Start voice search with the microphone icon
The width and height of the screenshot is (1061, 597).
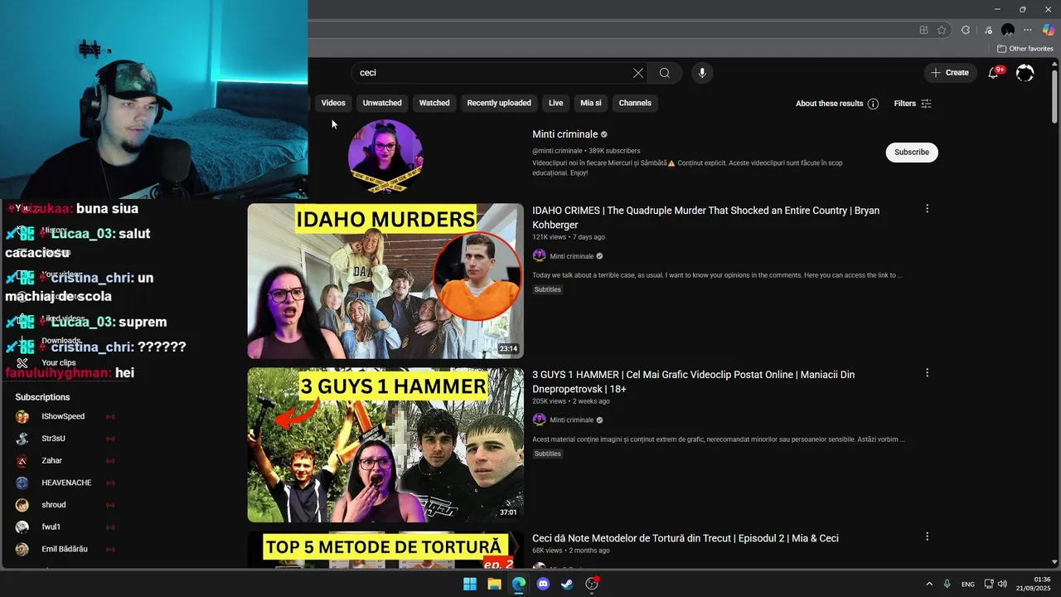click(x=702, y=73)
